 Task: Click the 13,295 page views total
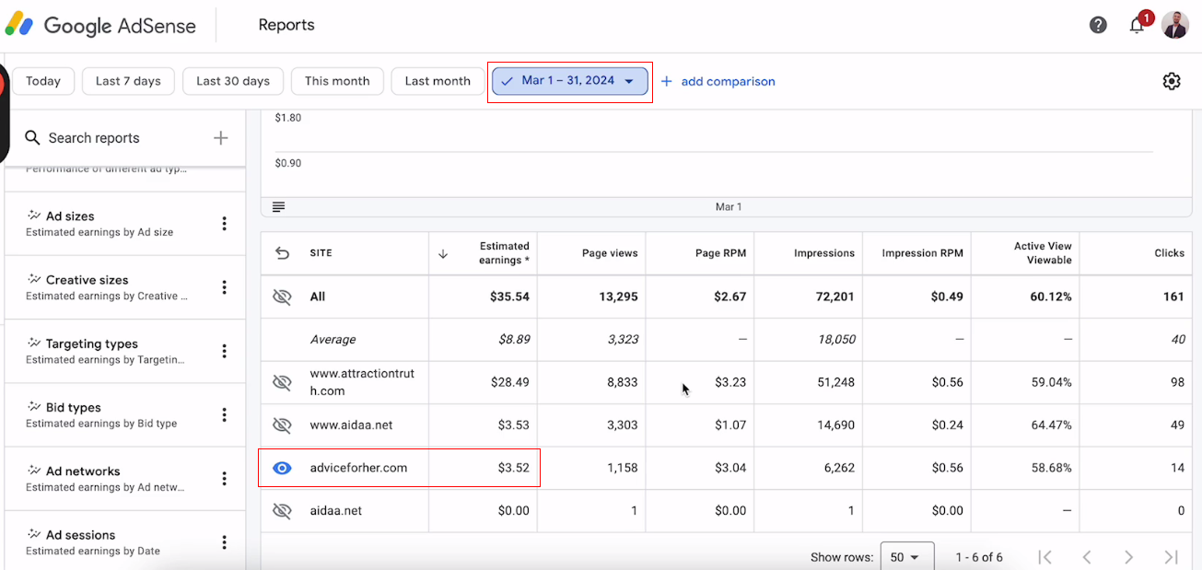pyautogui.click(x=616, y=297)
